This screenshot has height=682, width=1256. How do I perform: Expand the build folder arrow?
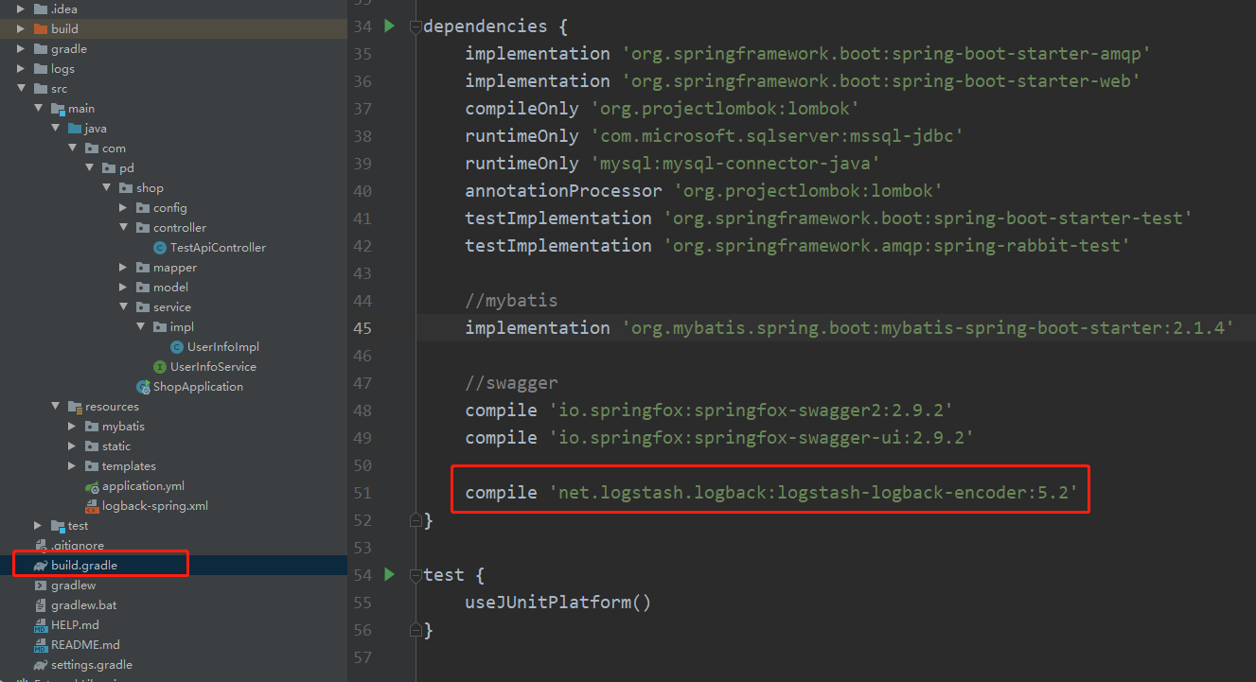[x=21, y=28]
